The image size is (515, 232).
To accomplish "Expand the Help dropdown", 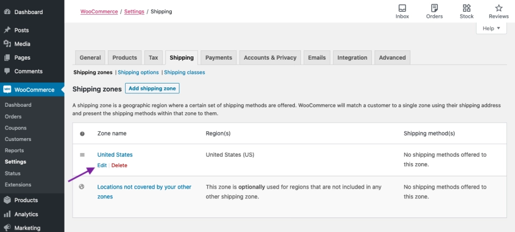I will (491, 28).
